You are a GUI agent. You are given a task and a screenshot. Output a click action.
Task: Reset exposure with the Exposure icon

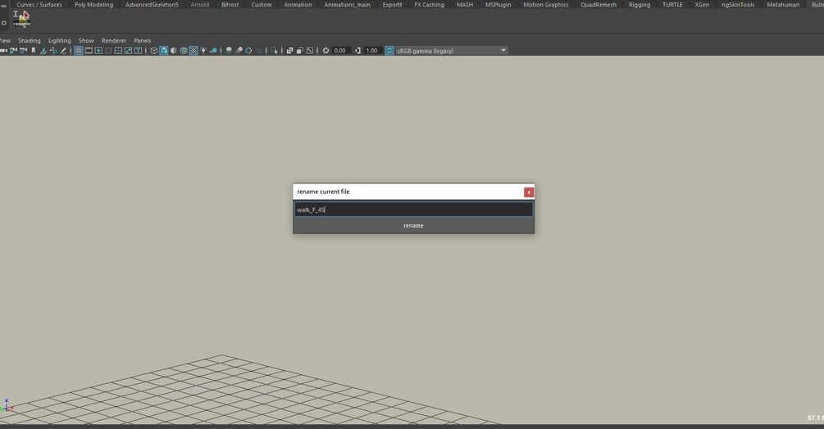[x=326, y=50]
